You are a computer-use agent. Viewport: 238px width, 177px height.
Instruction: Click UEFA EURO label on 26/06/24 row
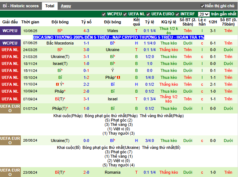(x=10, y=141)
